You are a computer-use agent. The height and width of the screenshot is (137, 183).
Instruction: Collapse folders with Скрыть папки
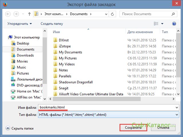coord(19,128)
